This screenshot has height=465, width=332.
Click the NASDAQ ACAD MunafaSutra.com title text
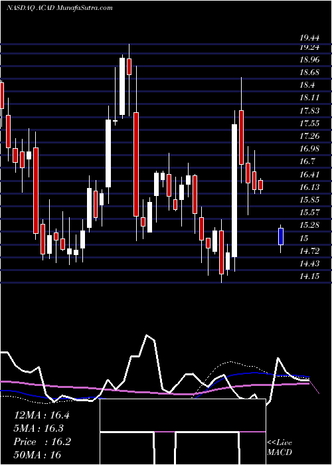click(60, 8)
